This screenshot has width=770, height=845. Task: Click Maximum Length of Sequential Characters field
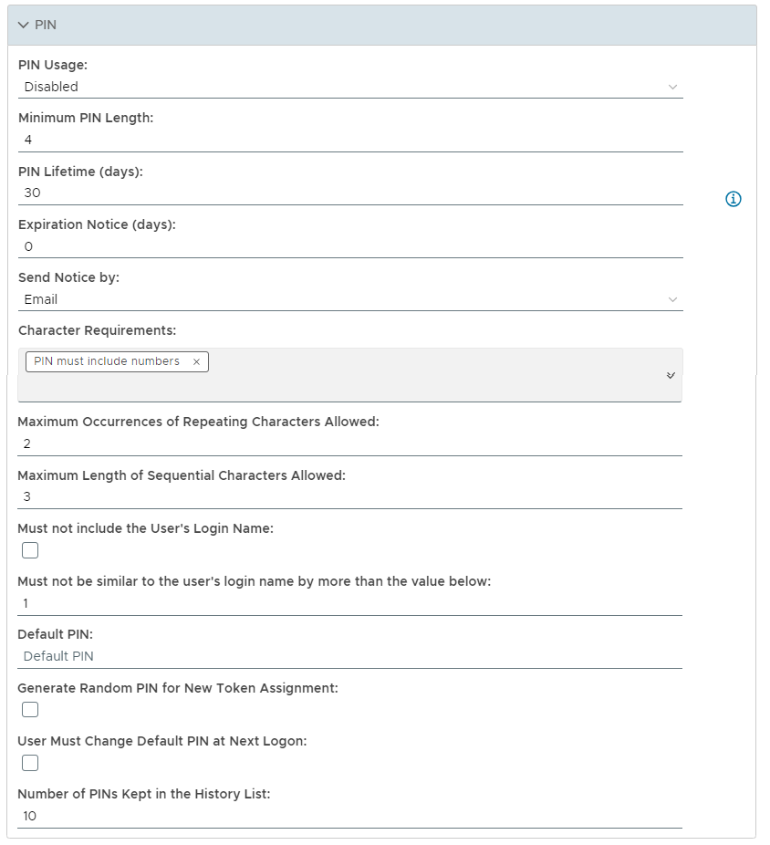(349, 496)
